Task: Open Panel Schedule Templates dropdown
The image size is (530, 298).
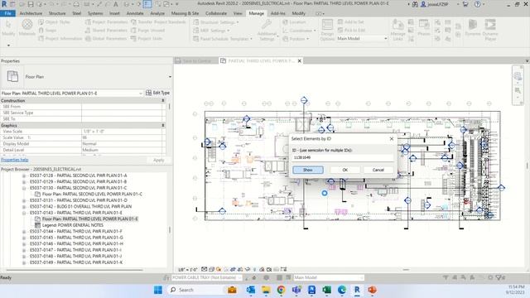Action: pos(223,39)
